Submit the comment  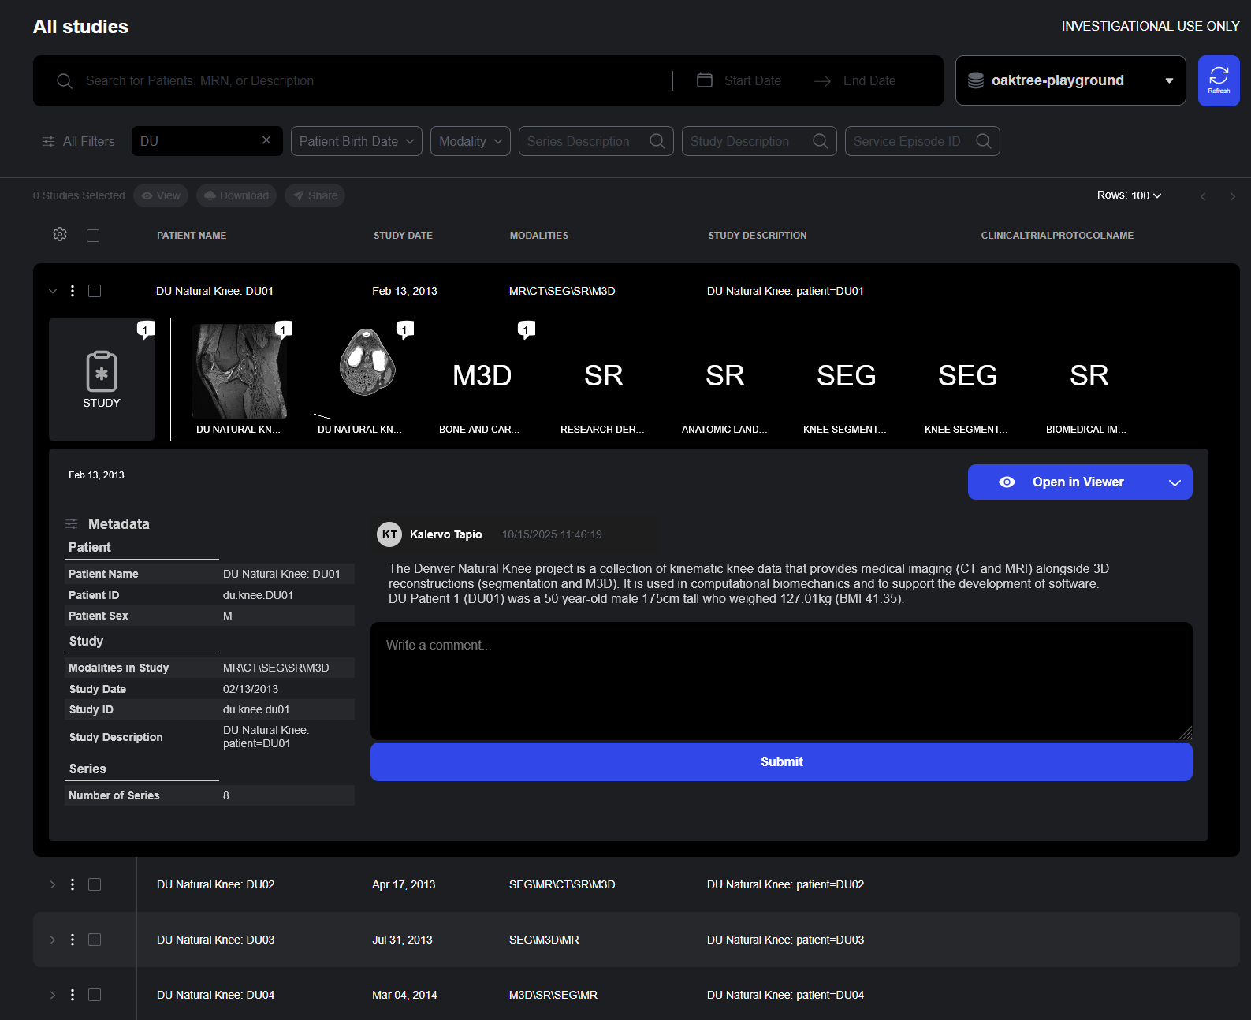click(x=780, y=761)
